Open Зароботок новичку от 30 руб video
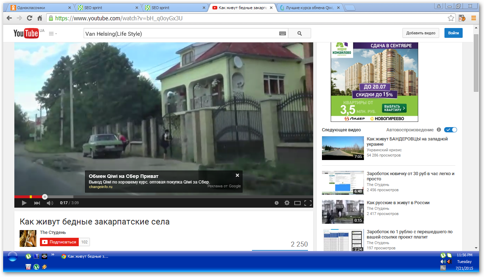Viewport: 484px width, 277px height. point(411,176)
